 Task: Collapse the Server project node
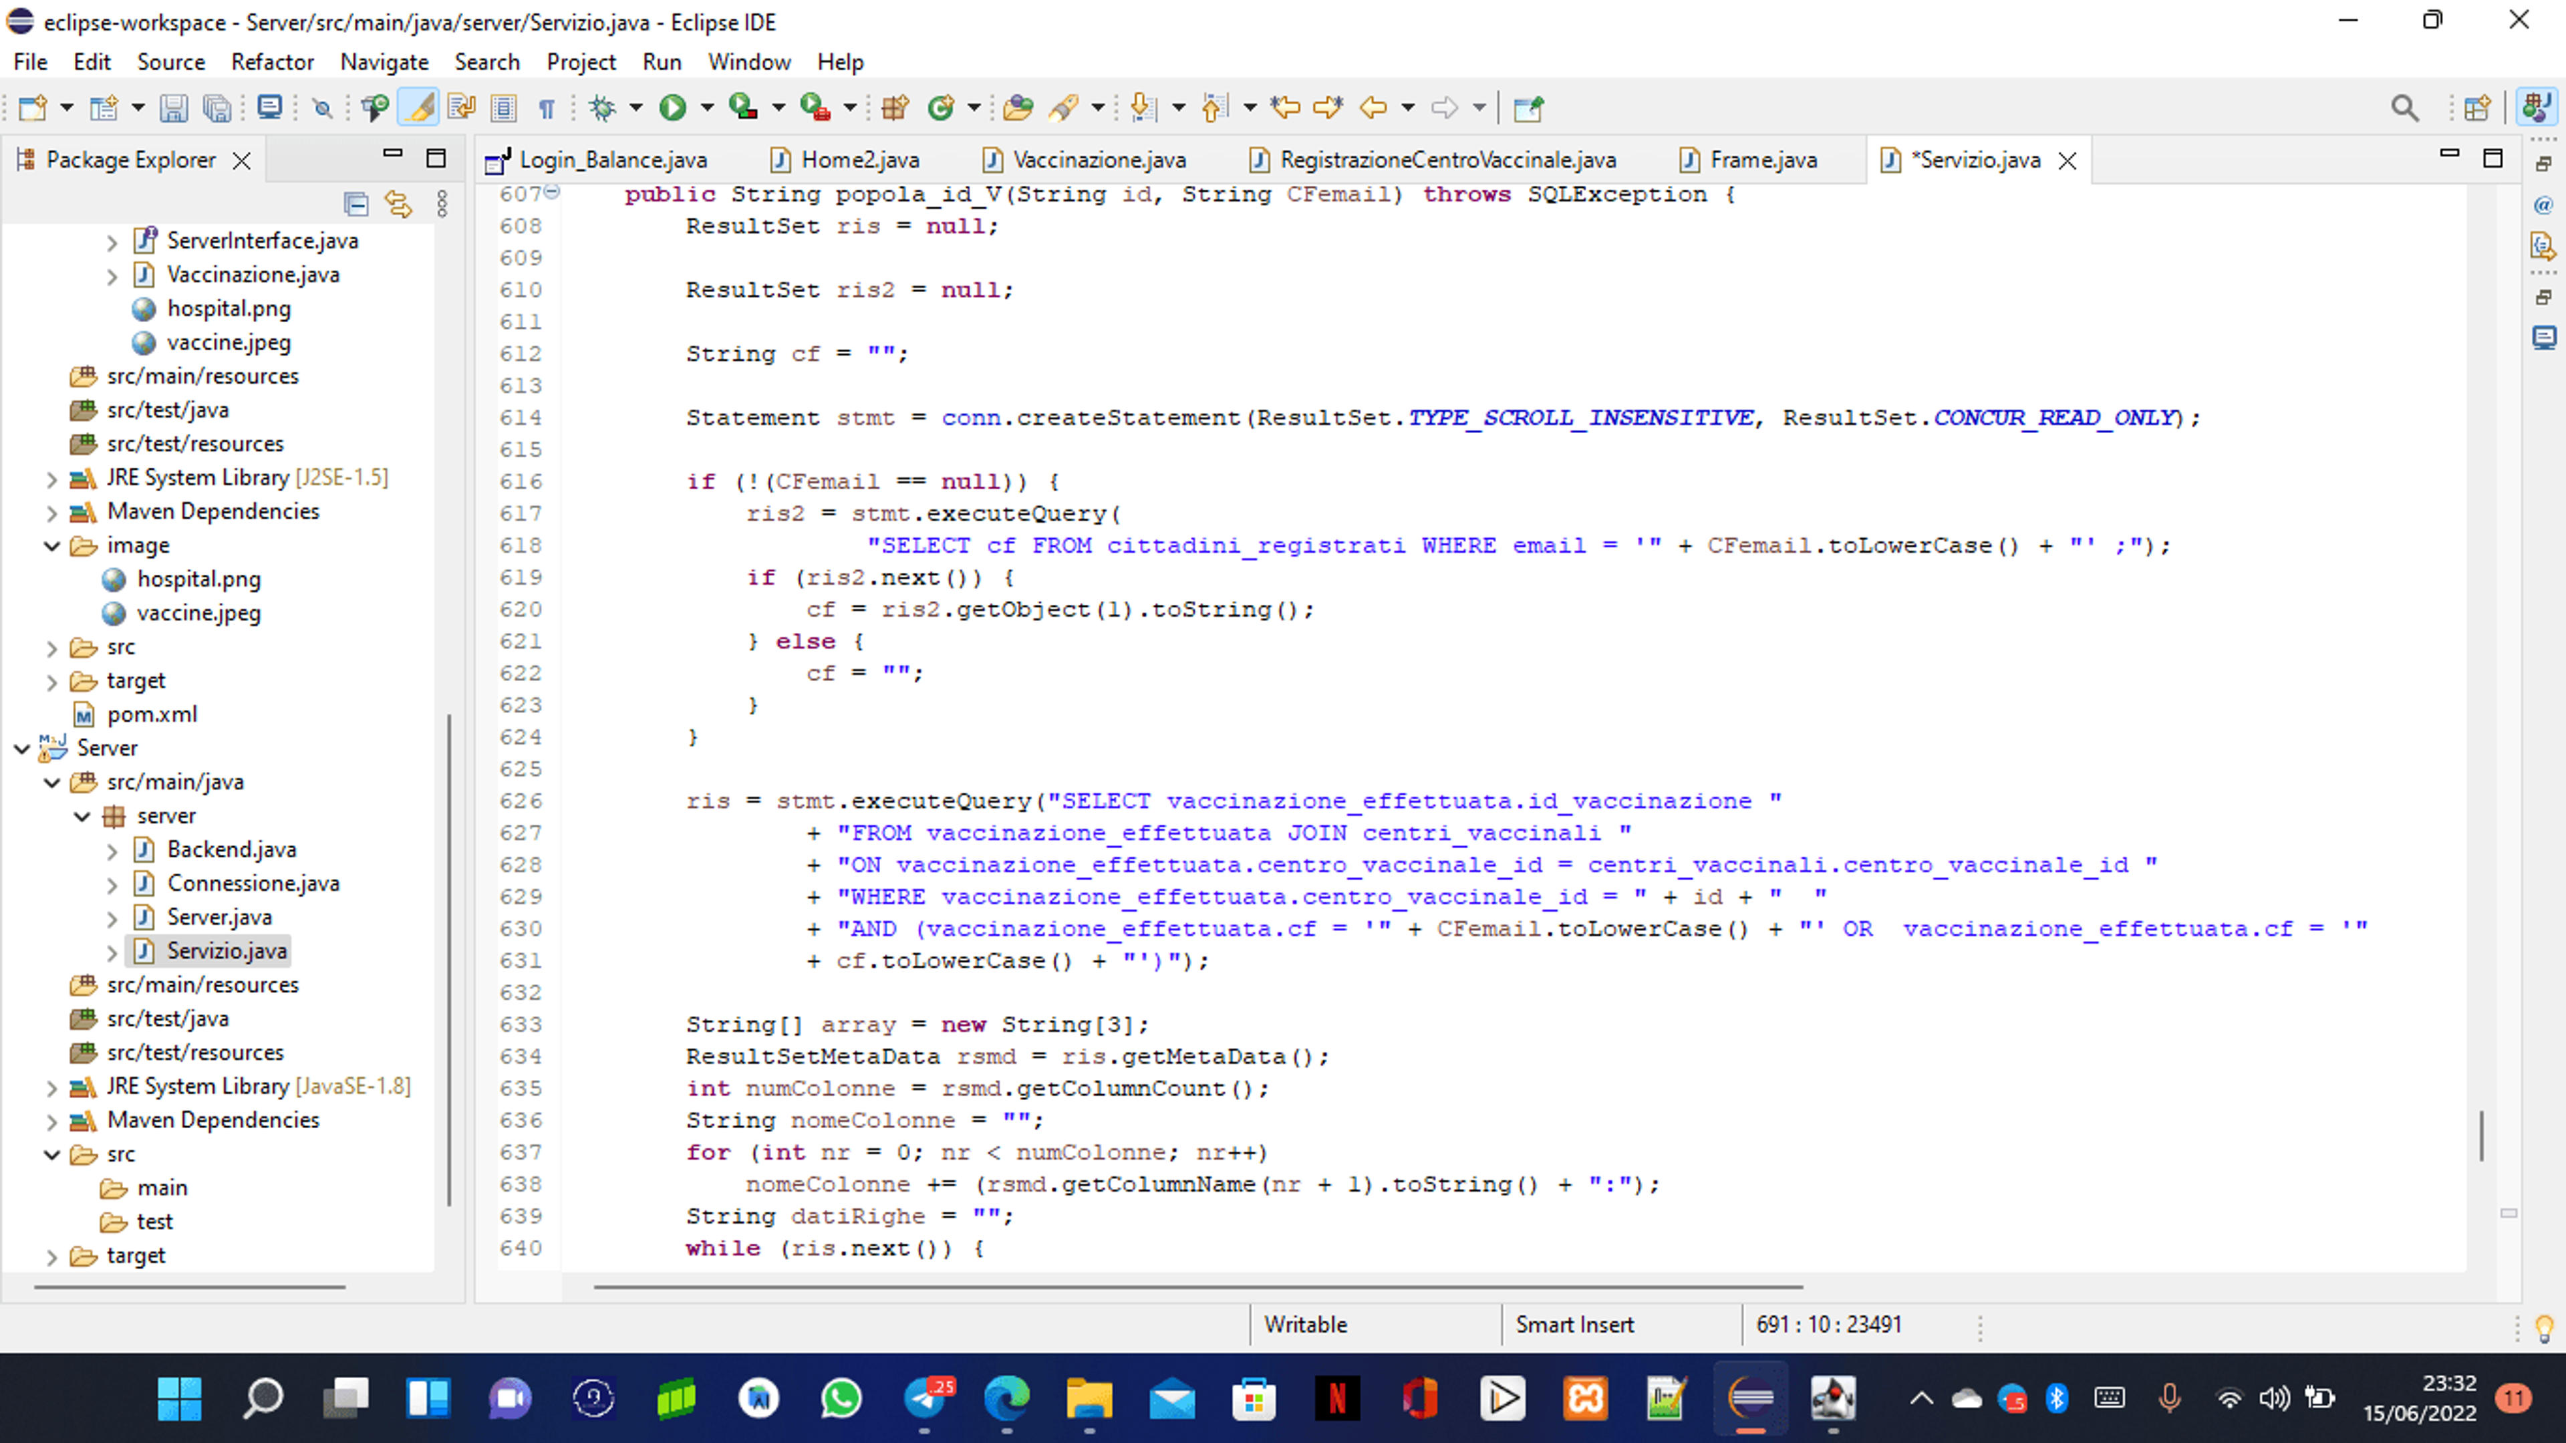click(x=22, y=749)
